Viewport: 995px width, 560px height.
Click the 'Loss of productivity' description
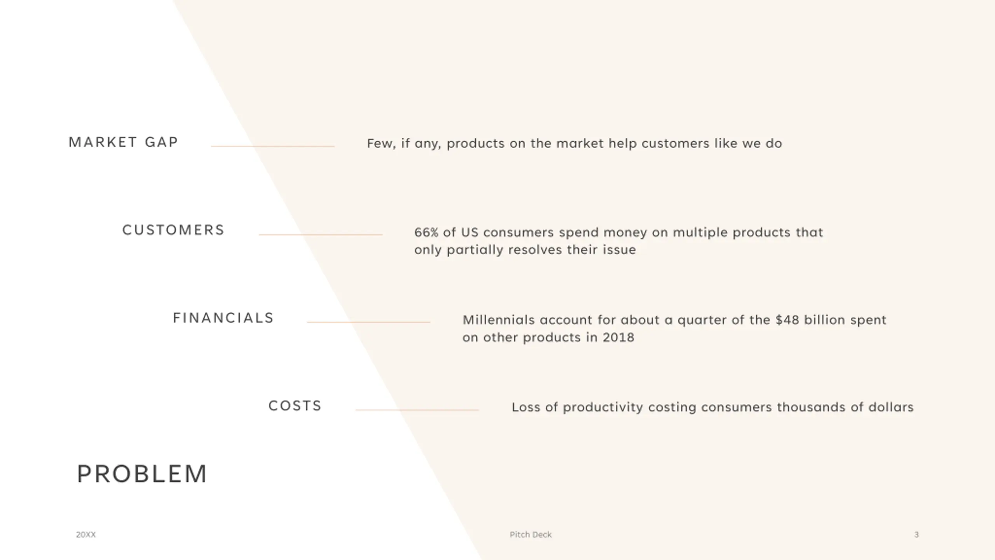pyautogui.click(x=712, y=407)
